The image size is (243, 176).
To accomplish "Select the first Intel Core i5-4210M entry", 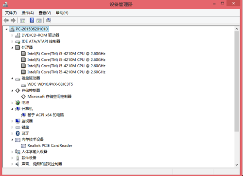I will pos(66,54).
